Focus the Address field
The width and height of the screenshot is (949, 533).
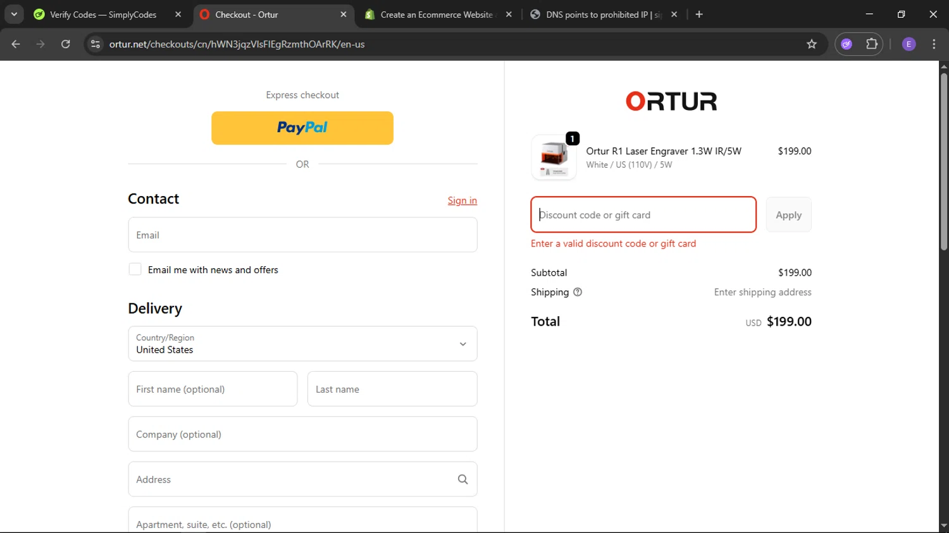302,479
